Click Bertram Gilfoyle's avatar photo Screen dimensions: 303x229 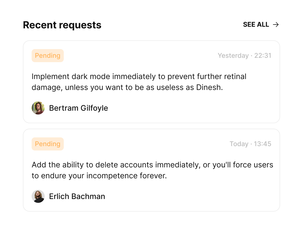tap(38, 108)
